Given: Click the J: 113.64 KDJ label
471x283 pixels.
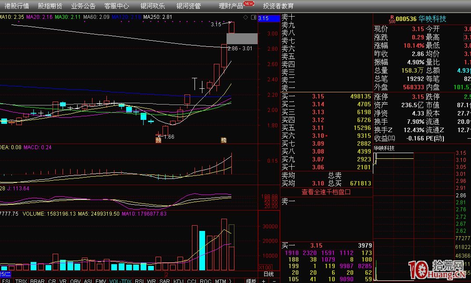Looking at the screenshot, I should coord(18,189).
